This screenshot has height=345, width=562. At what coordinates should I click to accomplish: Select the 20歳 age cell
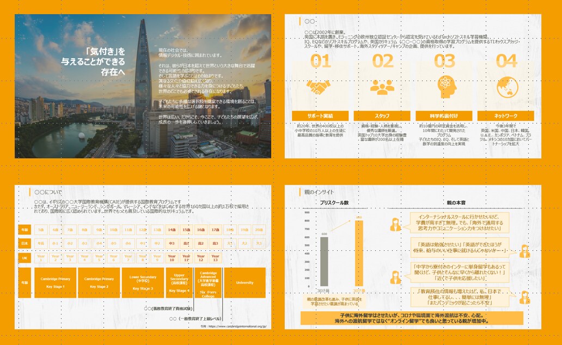(259, 230)
